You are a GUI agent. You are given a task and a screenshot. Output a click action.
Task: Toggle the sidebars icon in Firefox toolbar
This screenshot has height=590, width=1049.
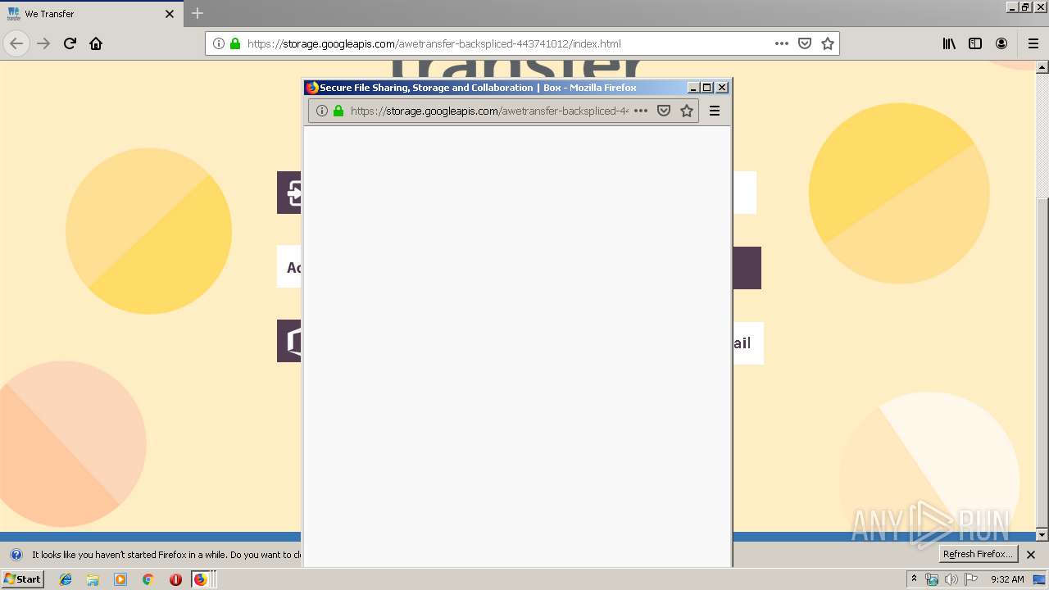975,43
